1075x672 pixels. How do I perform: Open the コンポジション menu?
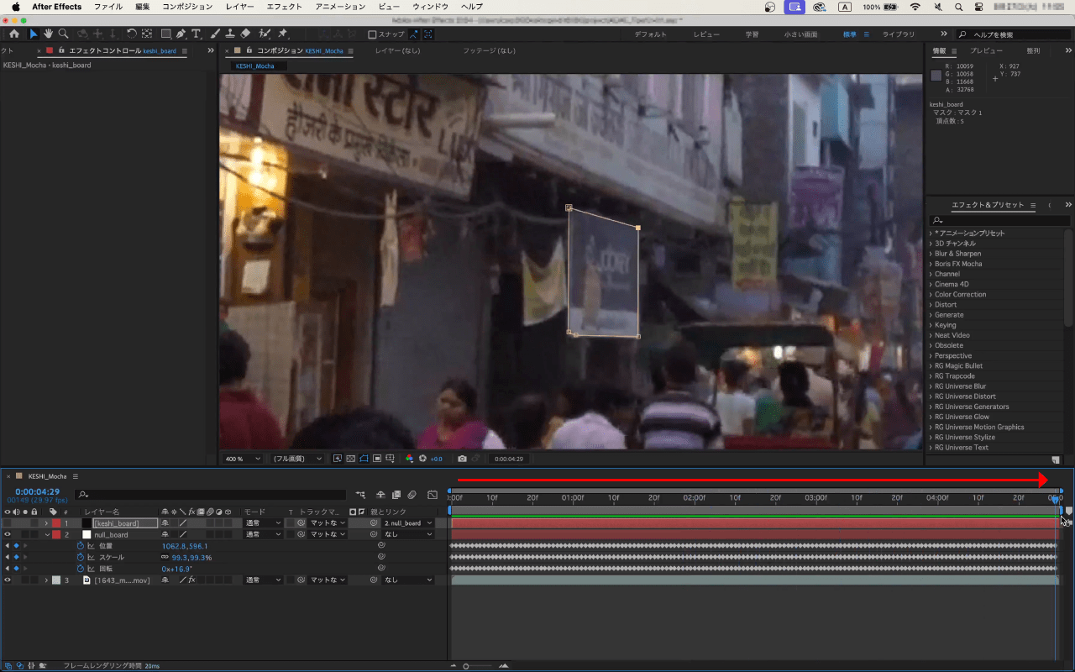pyautogui.click(x=187, y=7)
